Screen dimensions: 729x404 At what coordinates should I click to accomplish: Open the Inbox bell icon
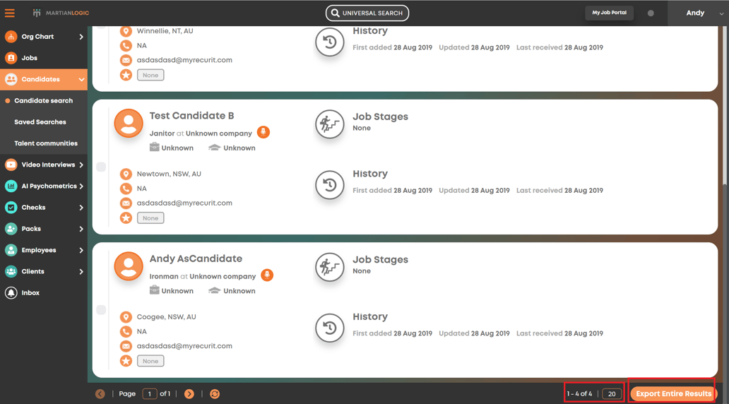[11, 293]
